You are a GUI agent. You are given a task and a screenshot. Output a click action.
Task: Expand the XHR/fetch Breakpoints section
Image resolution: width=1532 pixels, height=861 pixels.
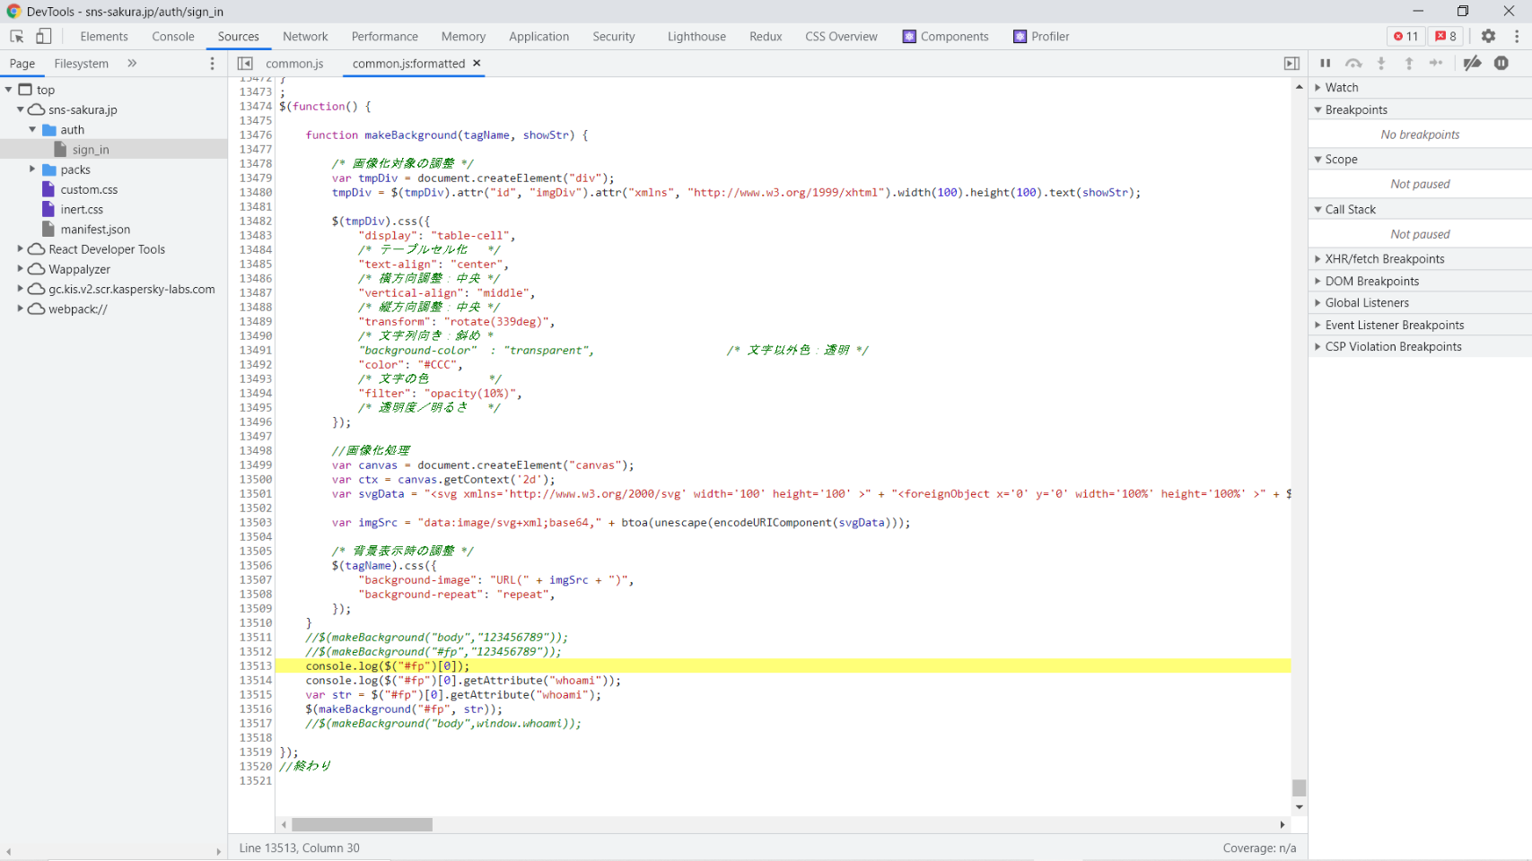pyautogui.click(x=1384, y=259)
